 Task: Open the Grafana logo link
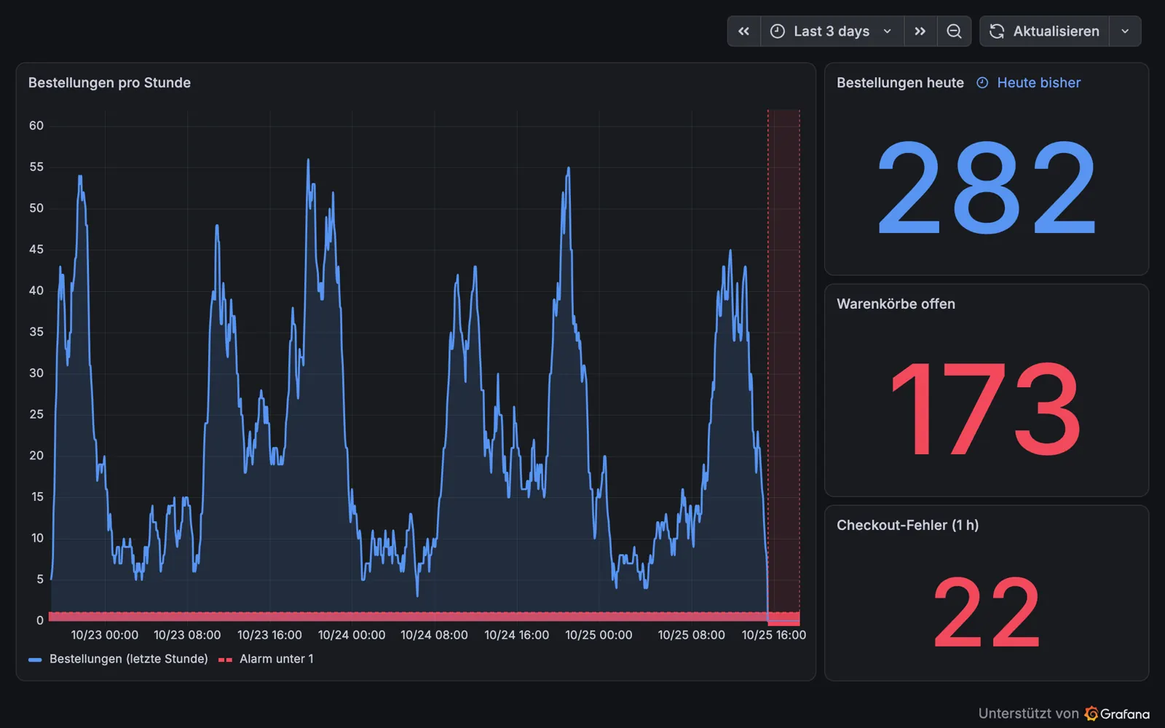(1117, 713)
